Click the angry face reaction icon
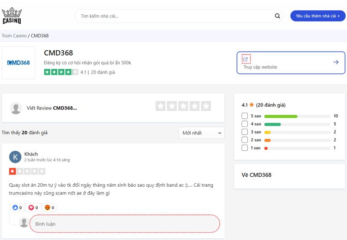The width and height of the screenshot is (347, 240). click(x=47, y=208)
